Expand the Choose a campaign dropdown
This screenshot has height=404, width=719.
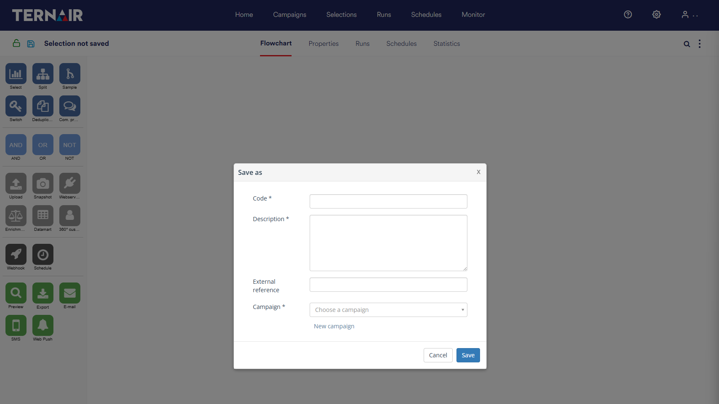[x=388, y=310]
